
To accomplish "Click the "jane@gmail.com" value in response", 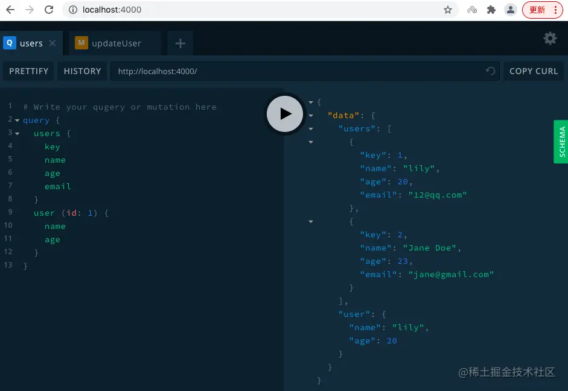I will point(451,275).
